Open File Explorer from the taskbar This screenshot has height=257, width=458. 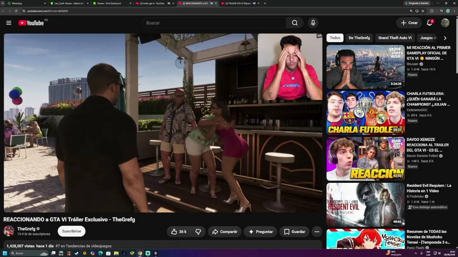pos(116,253)
